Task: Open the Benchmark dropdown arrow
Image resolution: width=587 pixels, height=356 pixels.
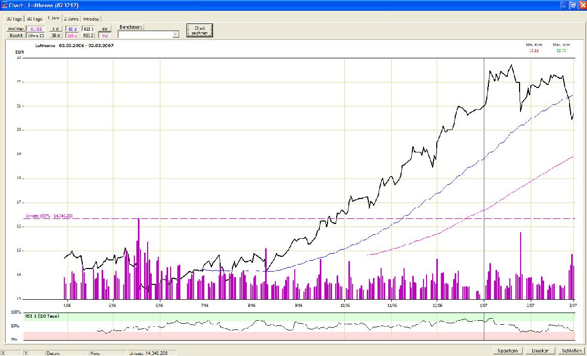Action: coord(176,34)
